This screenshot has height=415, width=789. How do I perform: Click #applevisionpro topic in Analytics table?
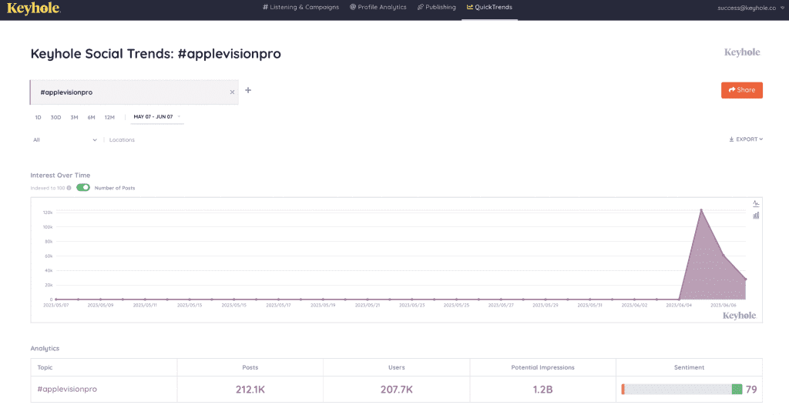pos(67,389)
